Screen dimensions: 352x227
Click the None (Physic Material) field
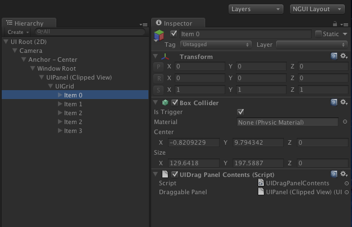click(x=288, y=122)
